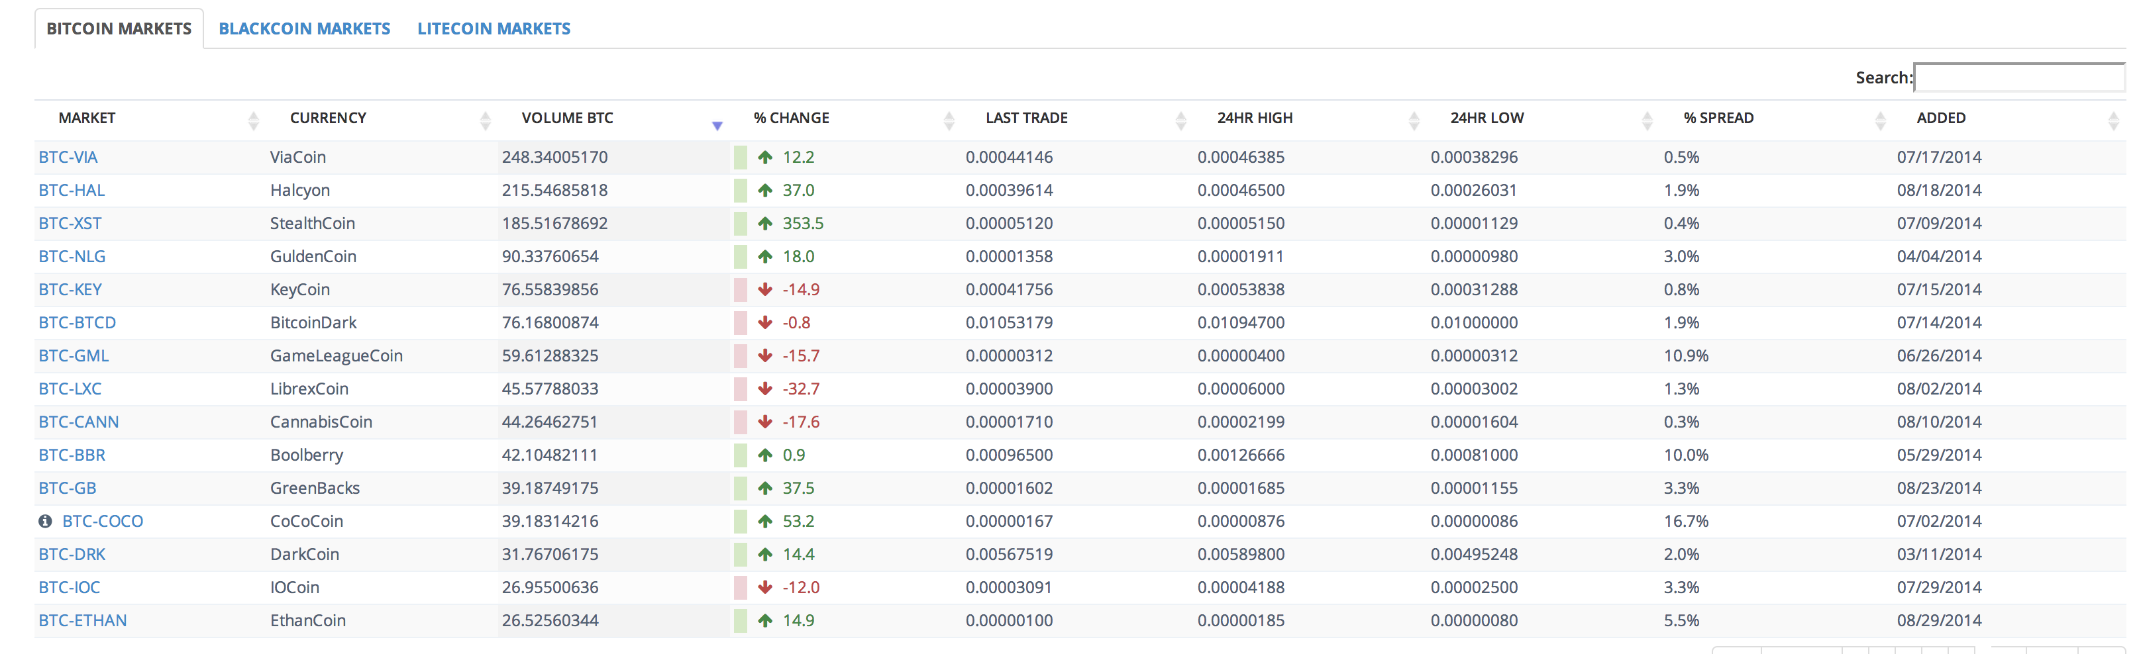
Task: Click the green up arrow for StealthCoin
Action: coord(766,224)
